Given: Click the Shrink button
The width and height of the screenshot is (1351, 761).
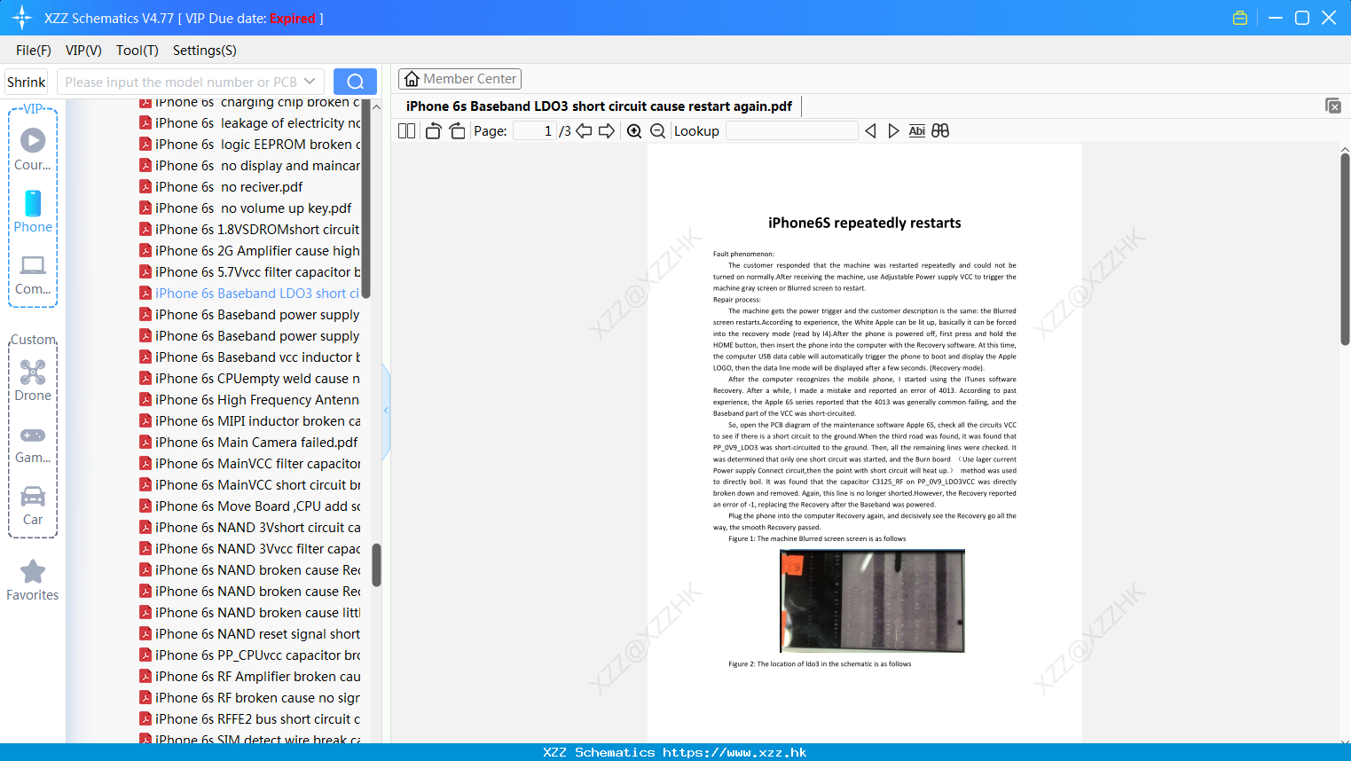Looking at the screenshot, I should coord(27,82).
